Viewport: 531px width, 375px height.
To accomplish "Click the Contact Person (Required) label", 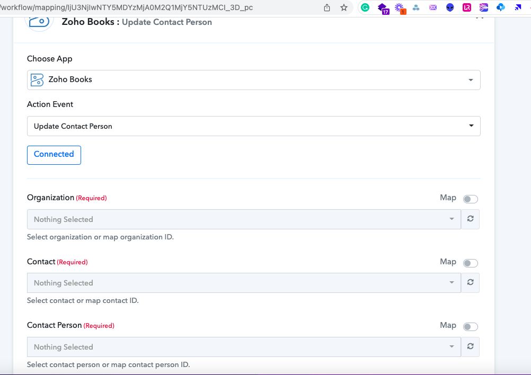I will [70, 325].
